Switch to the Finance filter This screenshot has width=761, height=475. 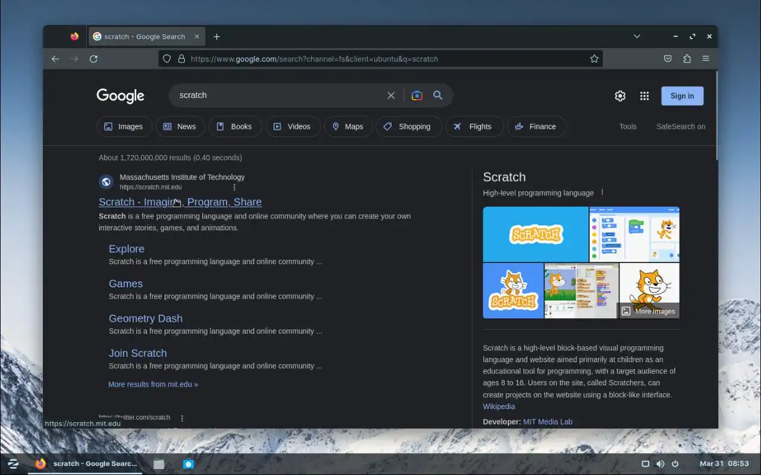click(x=536, y=126)
